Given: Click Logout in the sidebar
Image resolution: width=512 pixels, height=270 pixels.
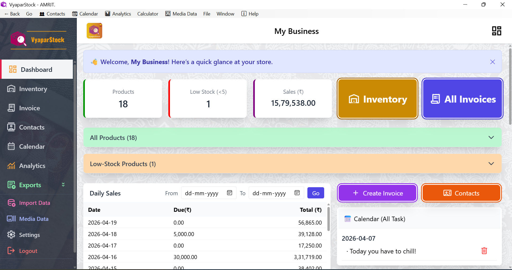Looking at the screenshot, I should (28, 251).
